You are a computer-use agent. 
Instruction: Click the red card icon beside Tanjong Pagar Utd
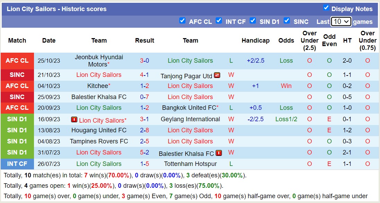217,75
